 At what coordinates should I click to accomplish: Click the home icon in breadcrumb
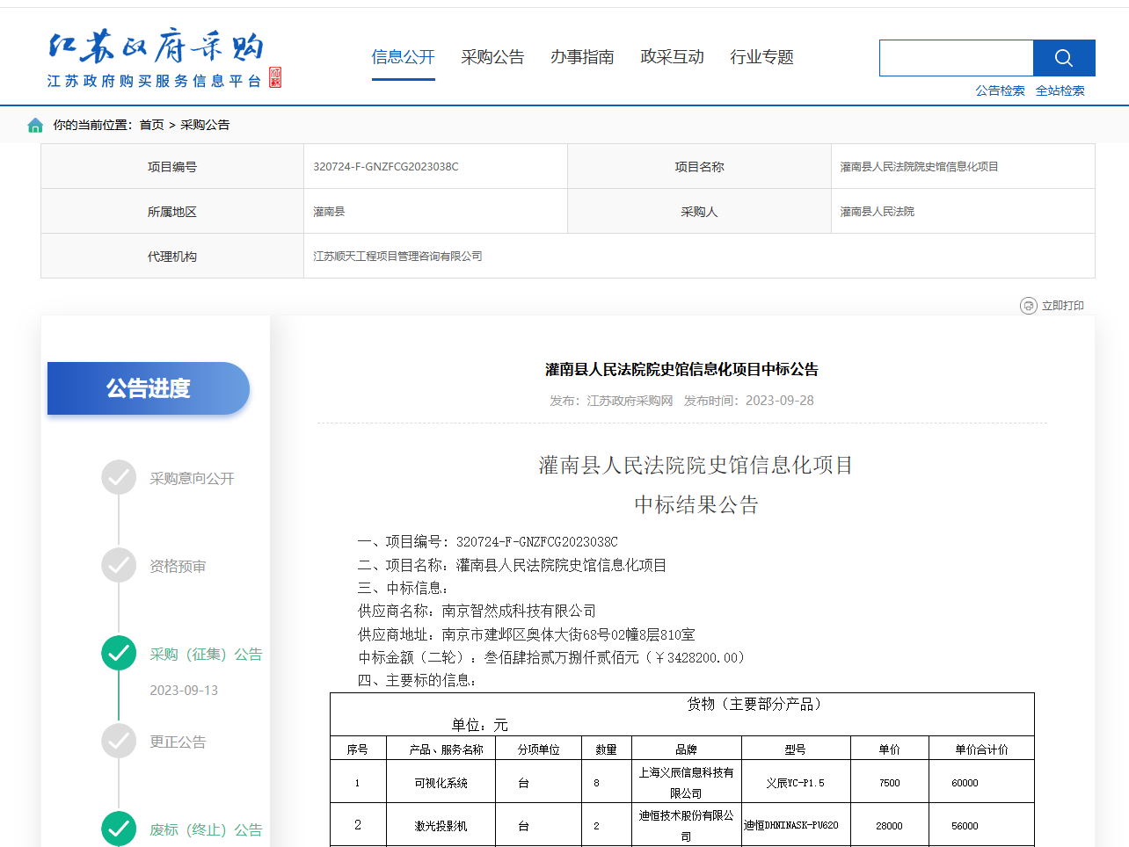pos(35,125)
